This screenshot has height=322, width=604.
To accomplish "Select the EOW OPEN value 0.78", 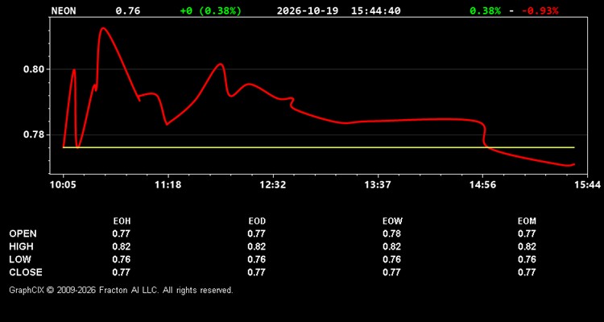I will (x=391, y=233).
